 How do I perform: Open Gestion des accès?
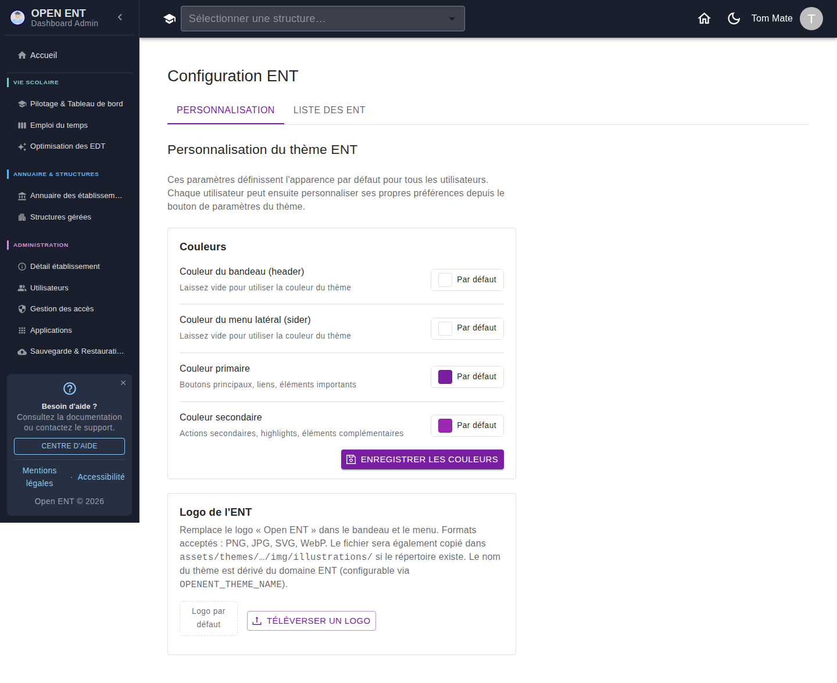(x=69, y=309)
